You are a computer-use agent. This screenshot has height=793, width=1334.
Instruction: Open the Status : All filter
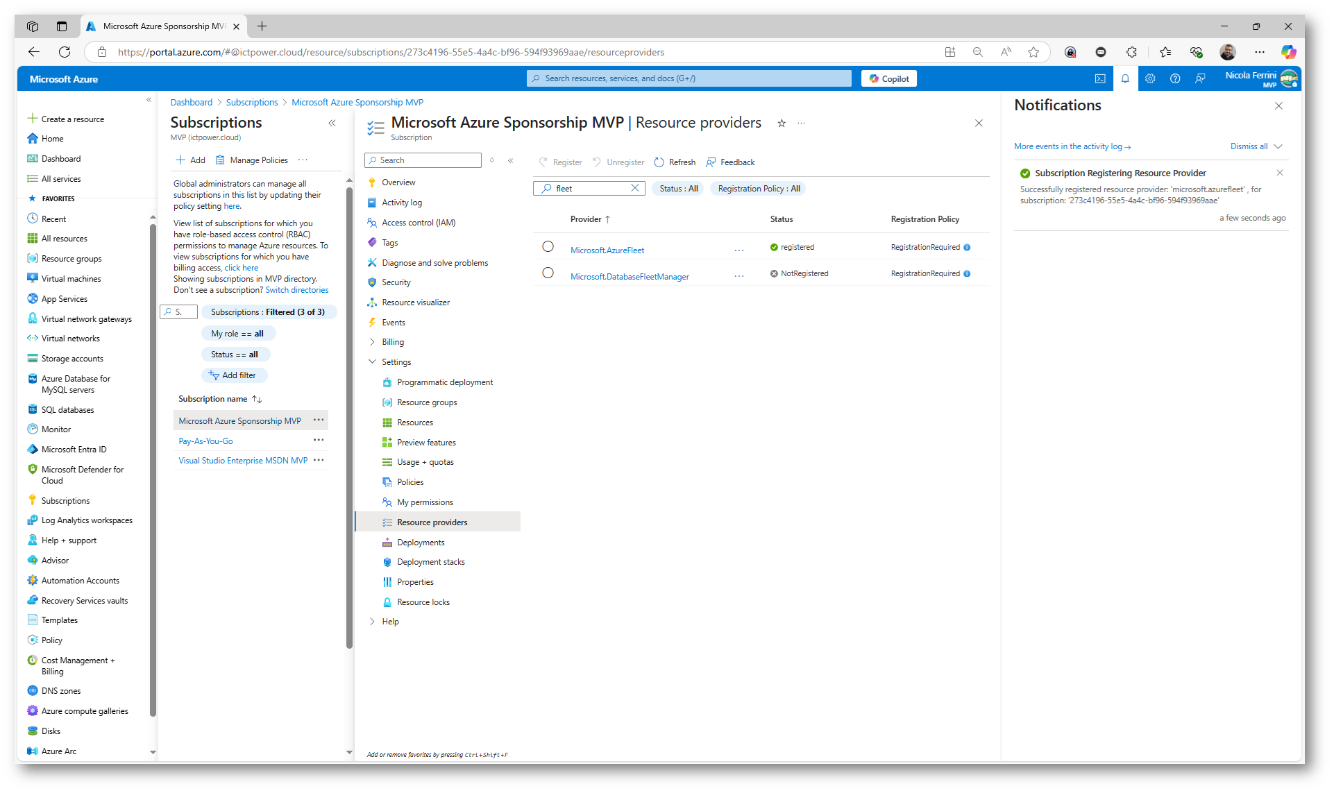pos(678,188)
